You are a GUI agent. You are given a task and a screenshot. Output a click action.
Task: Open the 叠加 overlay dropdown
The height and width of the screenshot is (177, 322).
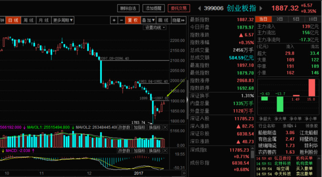149,20
